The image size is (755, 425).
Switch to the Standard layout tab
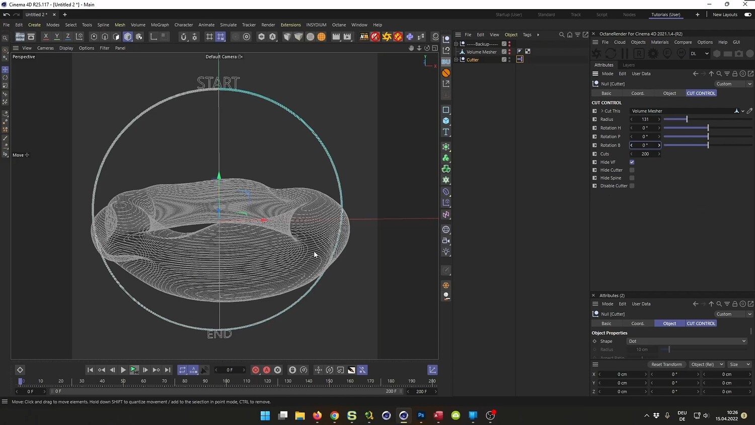546,15
